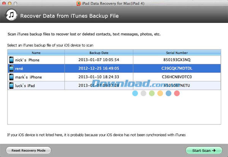Select the luck's iPad backup name
The height and width of the screenshot is (157, 228).
(x=25, y=86)
